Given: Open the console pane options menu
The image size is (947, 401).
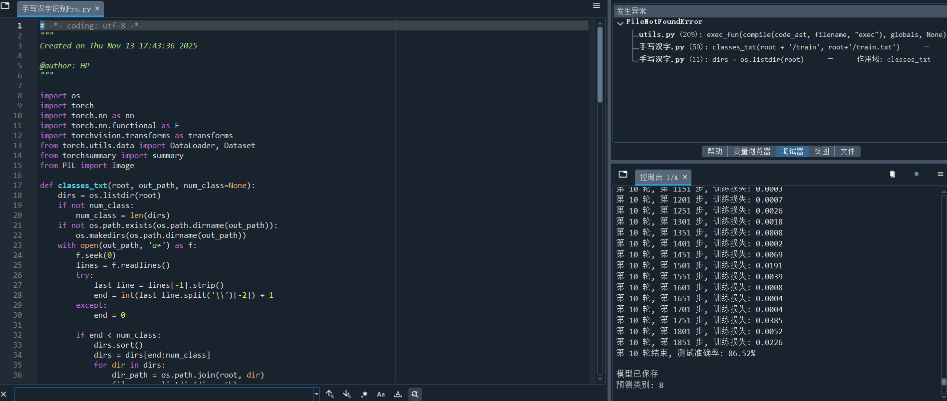Looking at the screenshot, I should (941, 174).
